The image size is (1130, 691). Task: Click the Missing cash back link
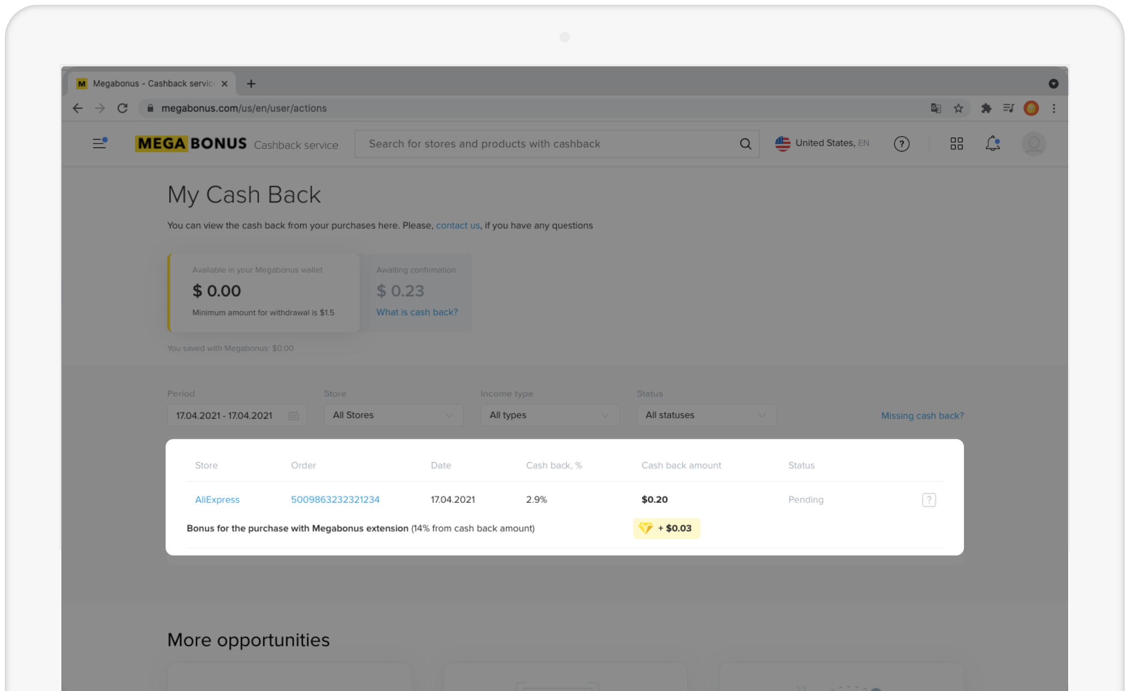tap(922, 416)
